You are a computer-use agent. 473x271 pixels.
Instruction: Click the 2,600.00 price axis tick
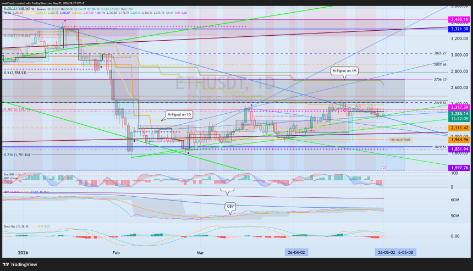coord(459,87)
